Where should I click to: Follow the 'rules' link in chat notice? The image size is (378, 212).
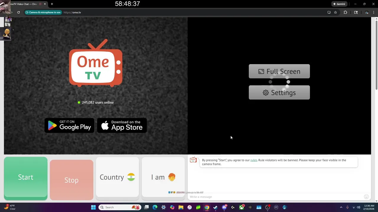[254, 160]
